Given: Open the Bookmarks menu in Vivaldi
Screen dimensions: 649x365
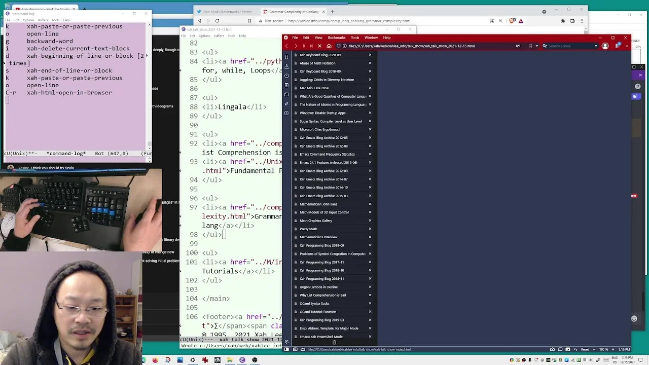Looking at the screenshot, I should 336,38.
